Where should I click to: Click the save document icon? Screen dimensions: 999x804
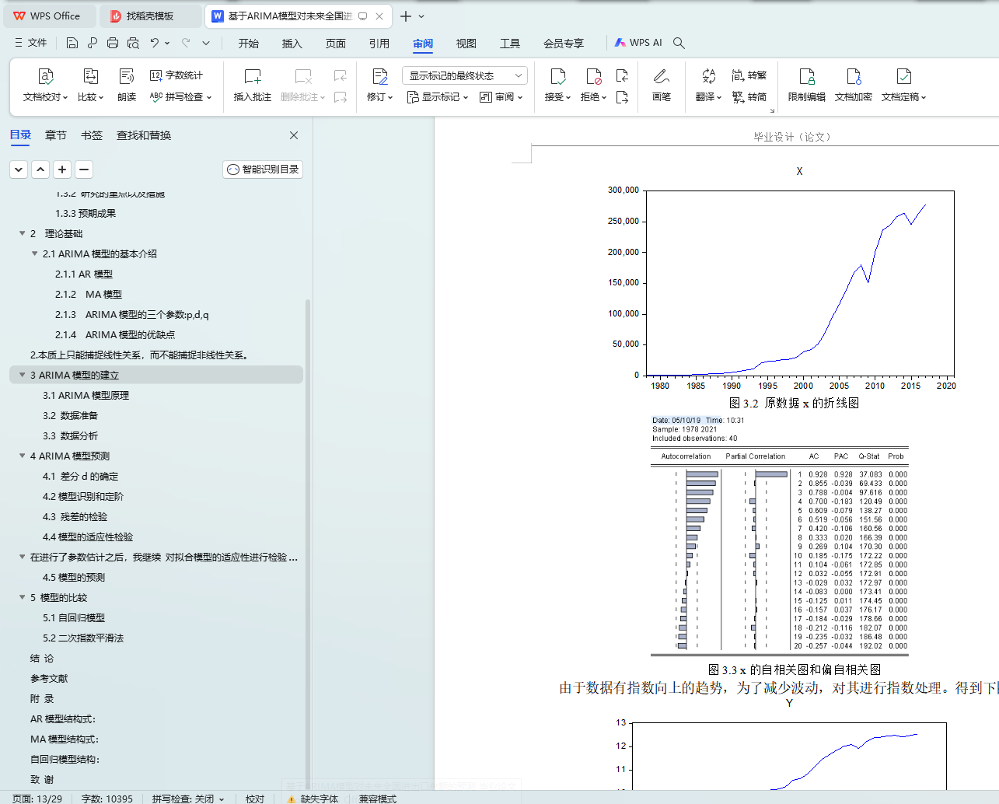pyautogui.click(x=72, y=43)
